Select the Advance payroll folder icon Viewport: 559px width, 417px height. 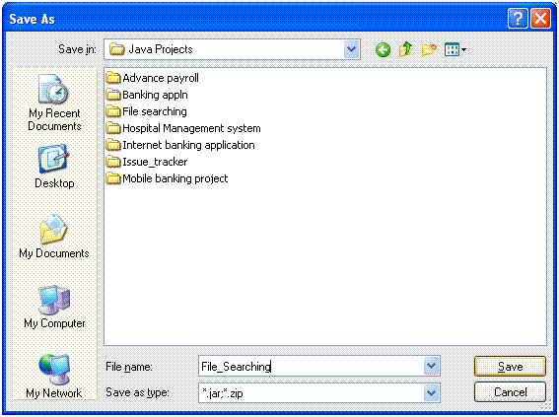[113, 78]
